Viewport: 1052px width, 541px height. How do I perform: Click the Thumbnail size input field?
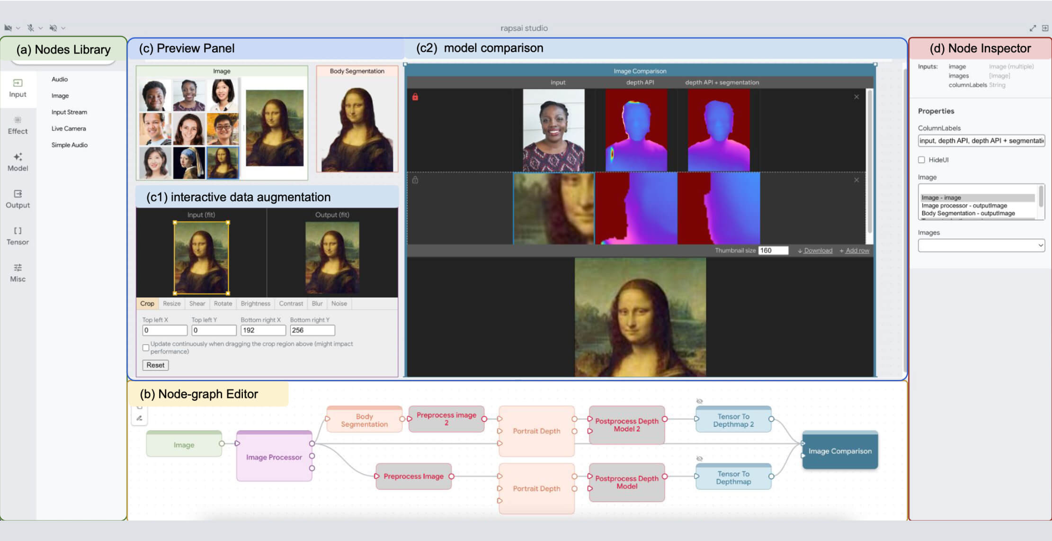(x=773, y=250)
